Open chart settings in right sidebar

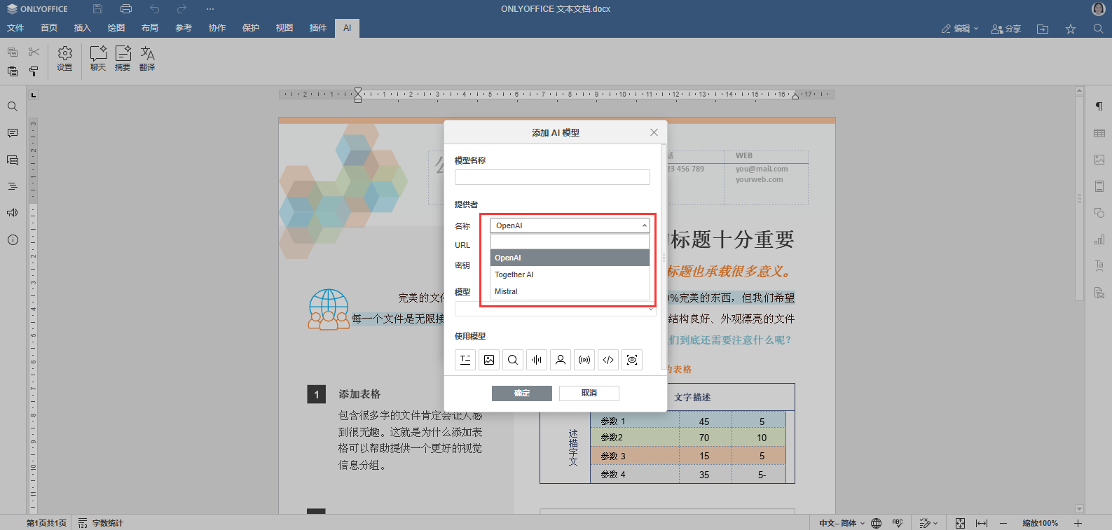[1099, 239]
